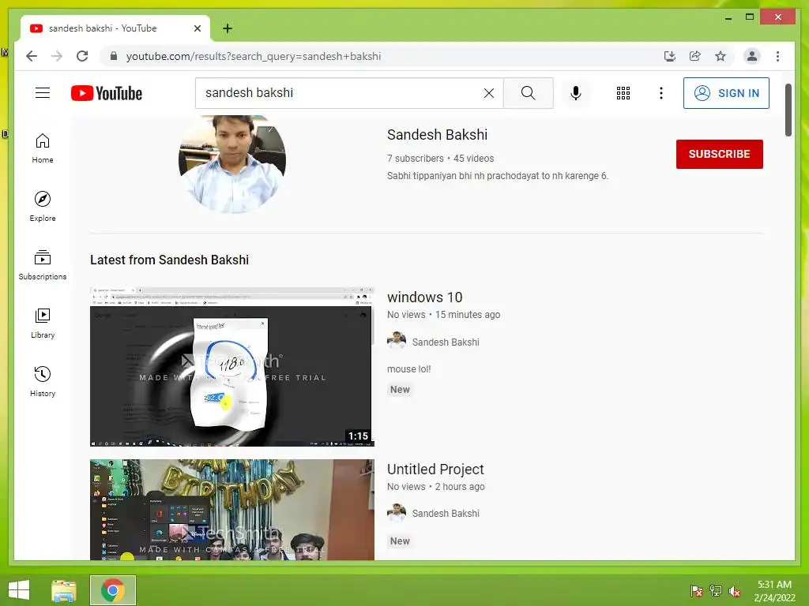Click the channel description 'Sabhi tippaniyan' text

point(498,176)
